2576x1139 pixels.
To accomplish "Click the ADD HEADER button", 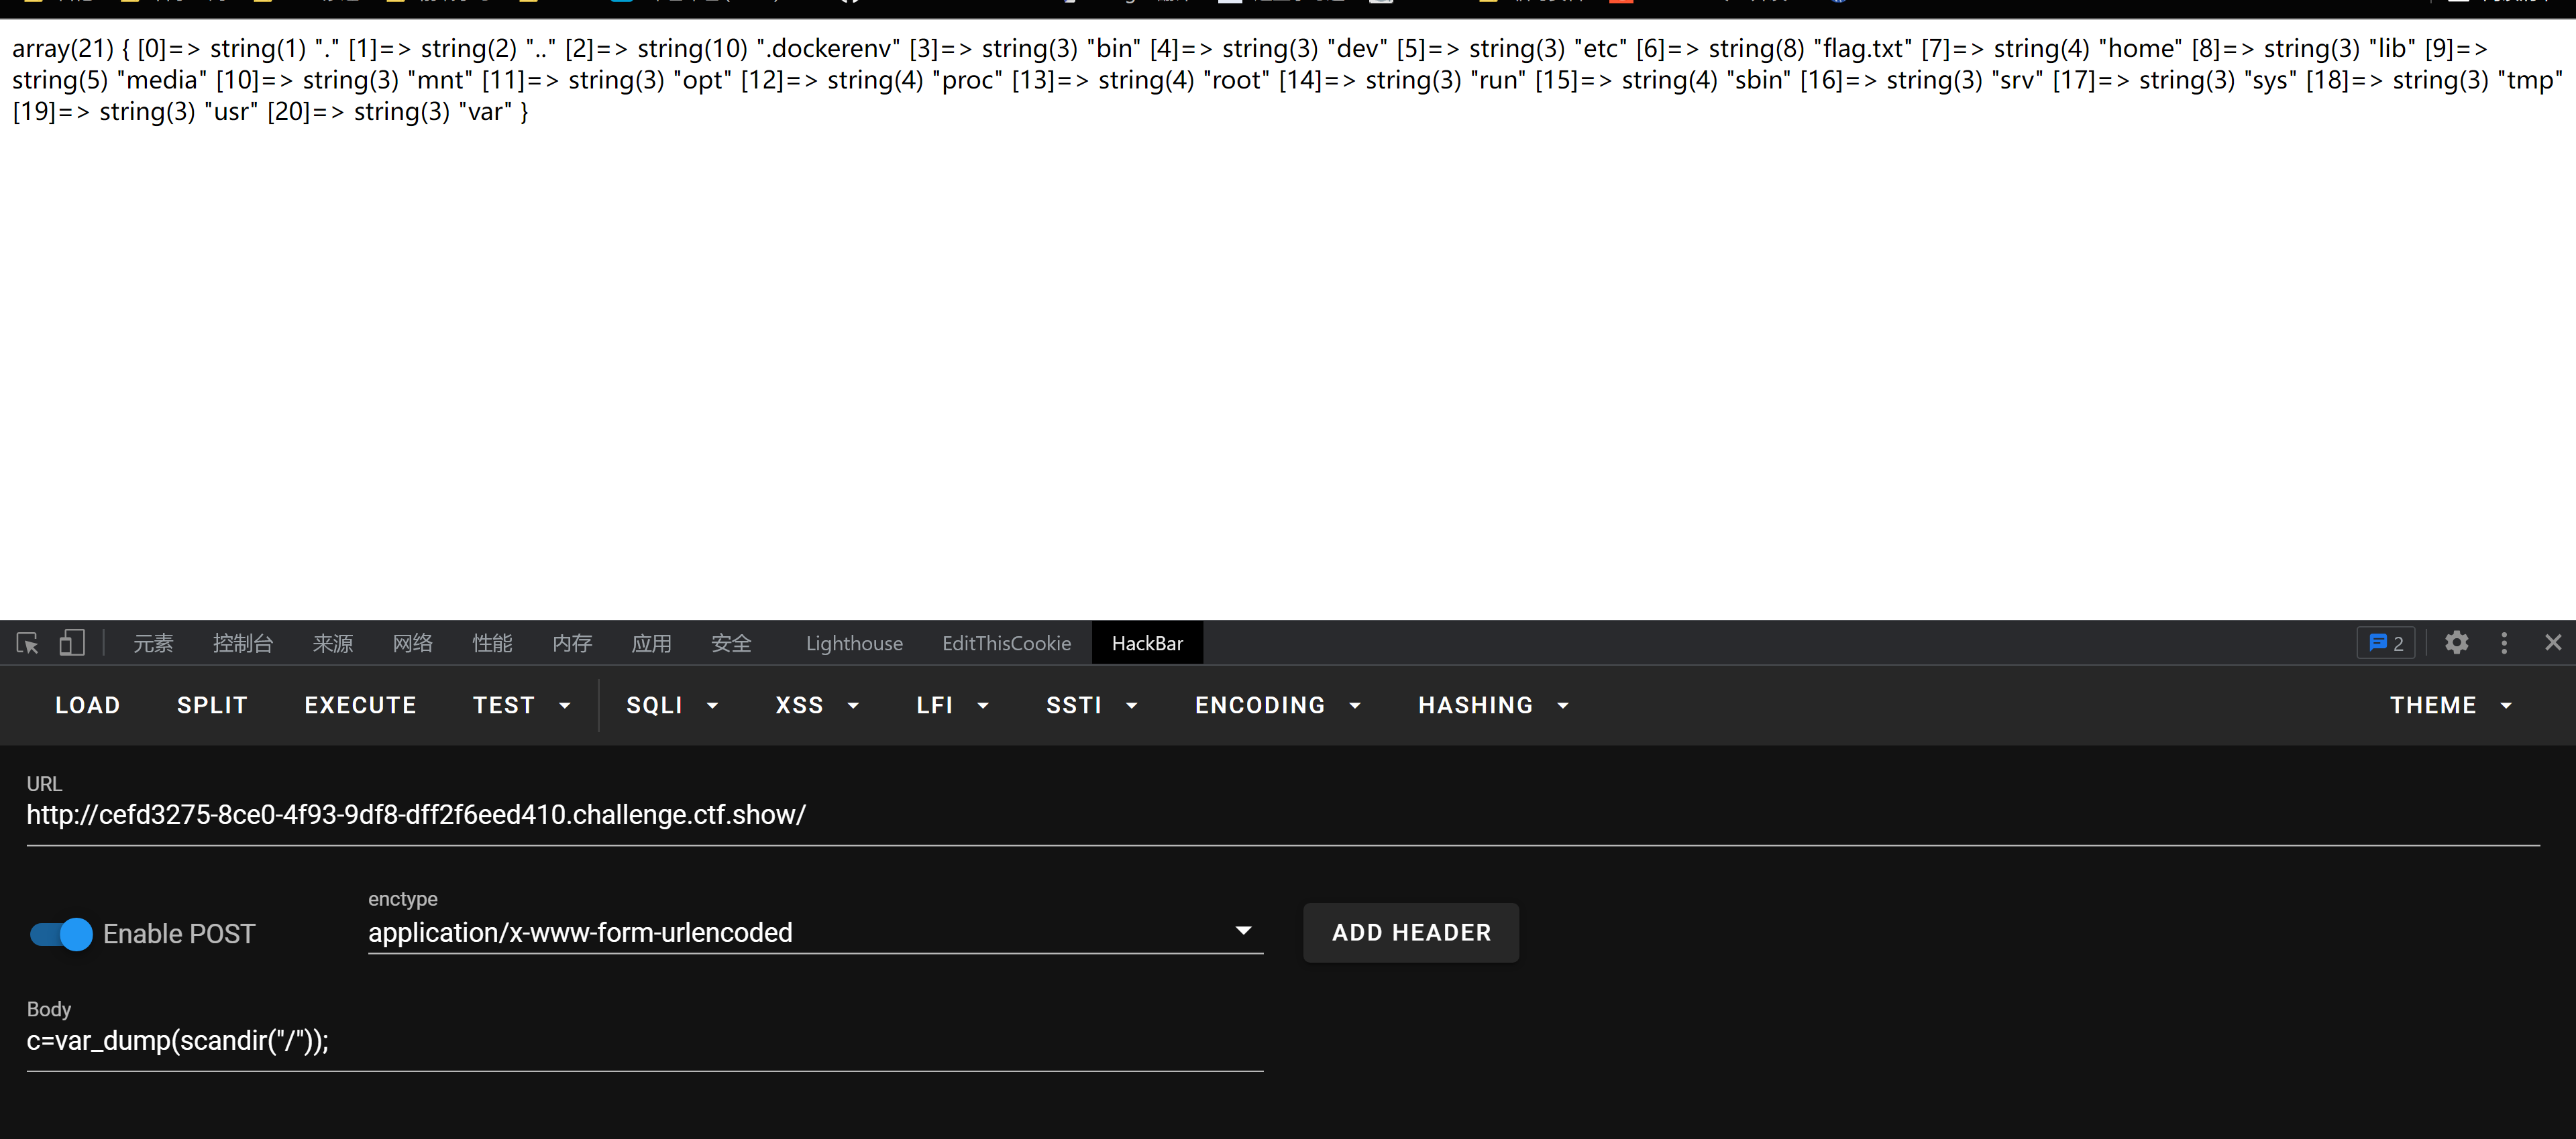I will (x=1410, y=933).
